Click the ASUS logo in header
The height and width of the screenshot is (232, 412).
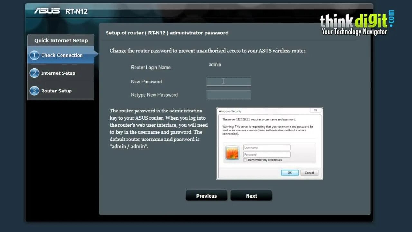(x=47, y=11)
